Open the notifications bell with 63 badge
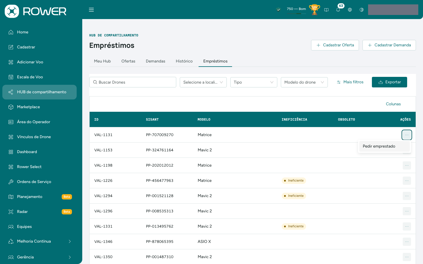423x264 pixels. (338, 10)
